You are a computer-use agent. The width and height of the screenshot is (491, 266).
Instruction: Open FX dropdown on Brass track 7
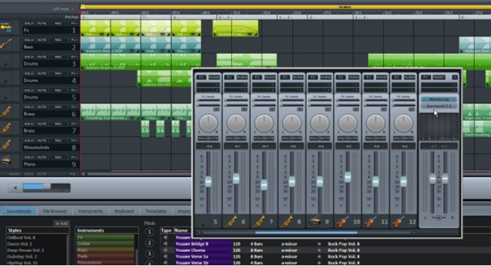point(74,123)
